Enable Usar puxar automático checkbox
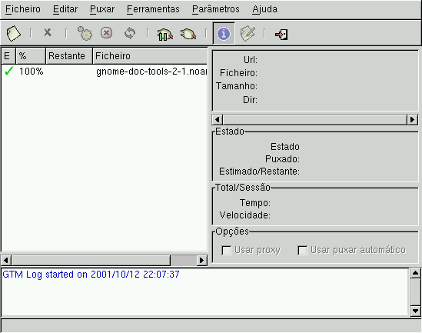 click(302, 251)
